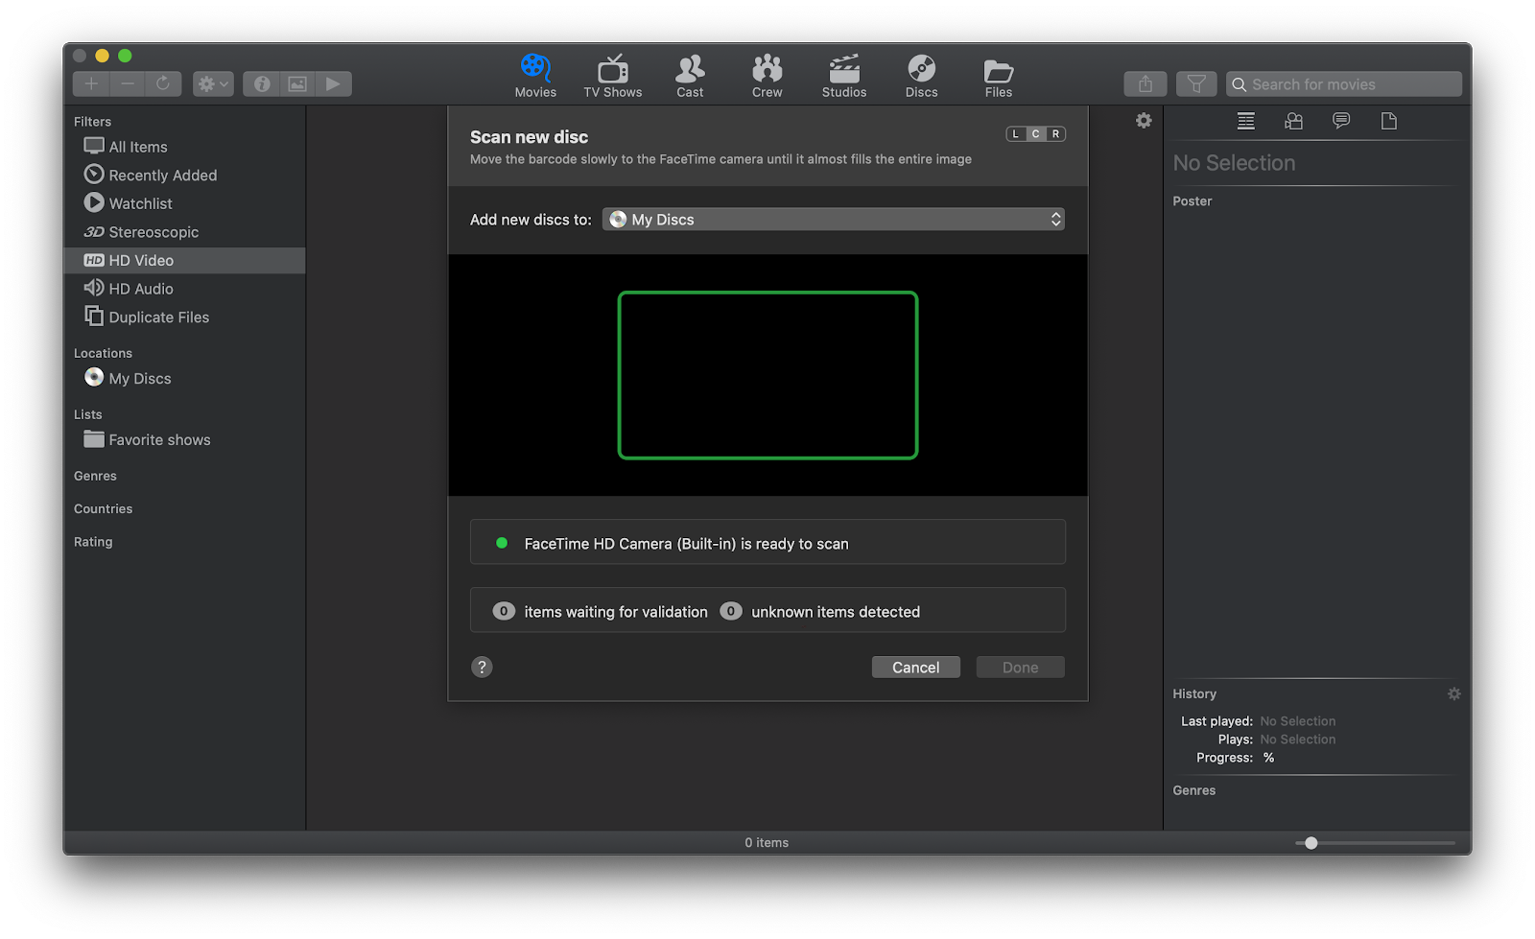Switch to the Files section
The width and height of the screenshot is (1535, 939).
coord(999,77)
